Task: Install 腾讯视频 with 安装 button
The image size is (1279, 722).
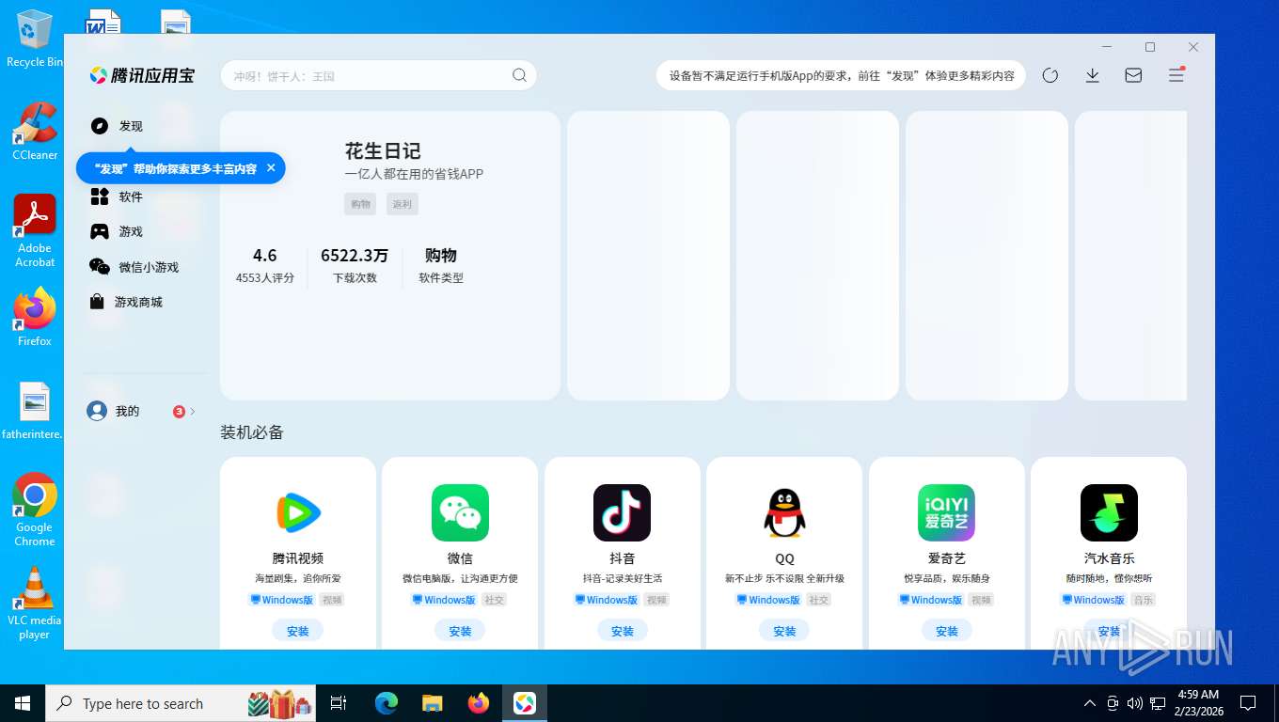Action: click(298, 631)
